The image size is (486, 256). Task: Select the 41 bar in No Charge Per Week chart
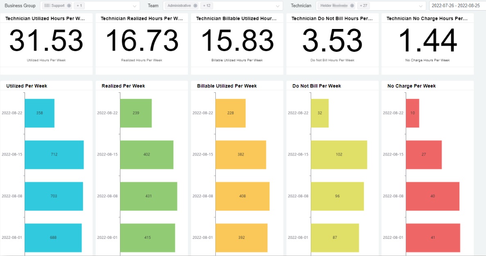point(433,238)
